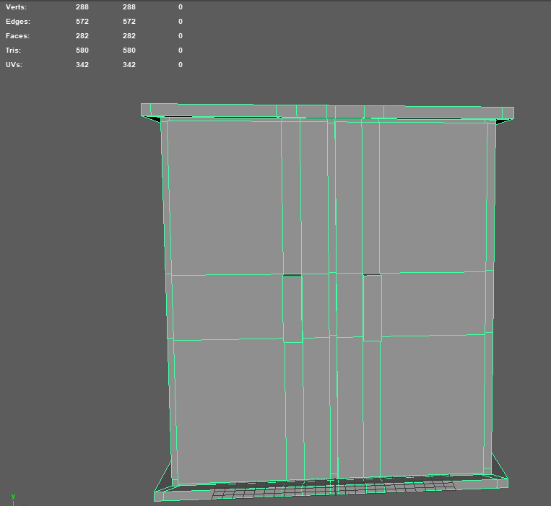Click the 0 value in the Verts row
This screenshot has width=551, height=506.
coord(181,7)
